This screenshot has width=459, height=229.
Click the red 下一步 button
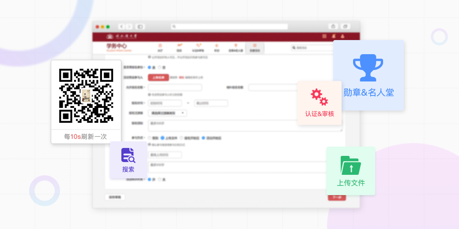point(337,197)
